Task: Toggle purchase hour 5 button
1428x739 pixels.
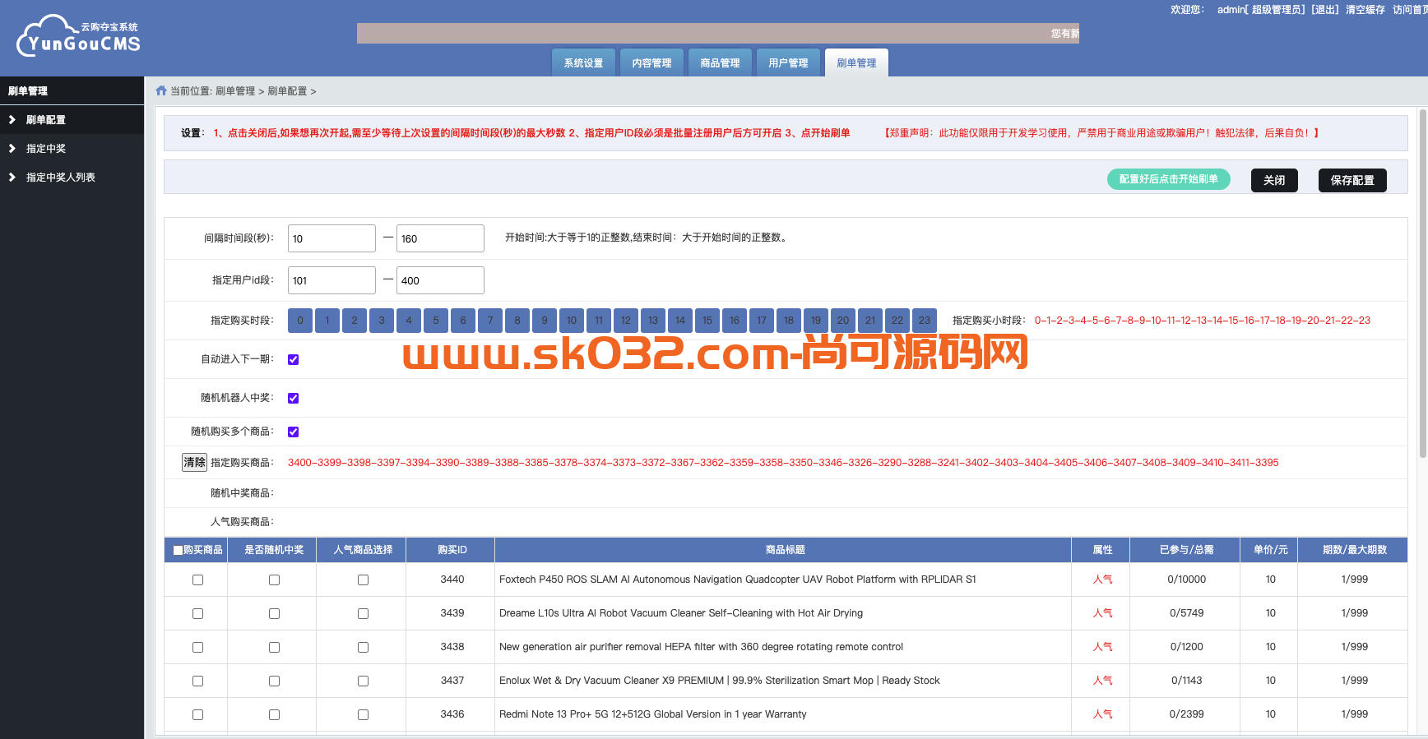Action: [x=436, y=321]
